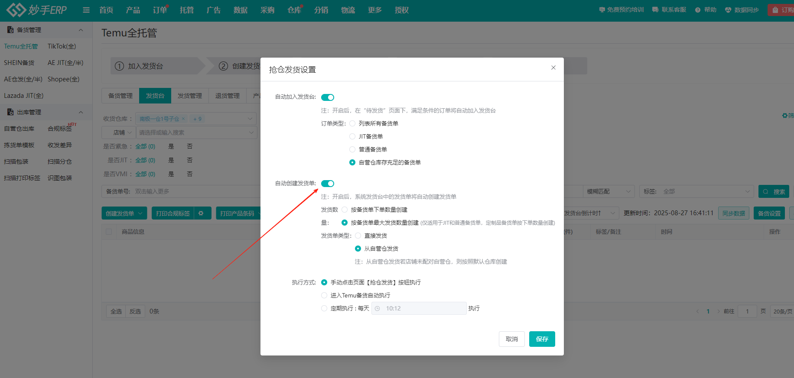This screenshot has height=378, width=794.
Task: Click the 数据同步 sync icon
Action: click(x=728, y=10)
